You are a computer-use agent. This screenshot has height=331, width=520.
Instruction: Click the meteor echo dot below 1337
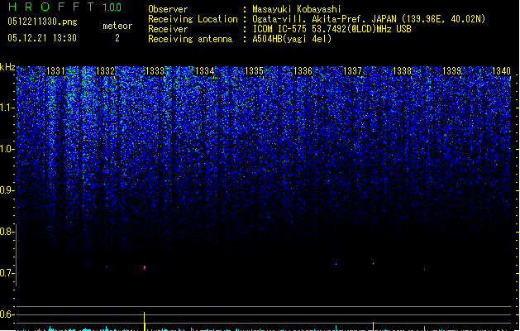click(373, 264)
